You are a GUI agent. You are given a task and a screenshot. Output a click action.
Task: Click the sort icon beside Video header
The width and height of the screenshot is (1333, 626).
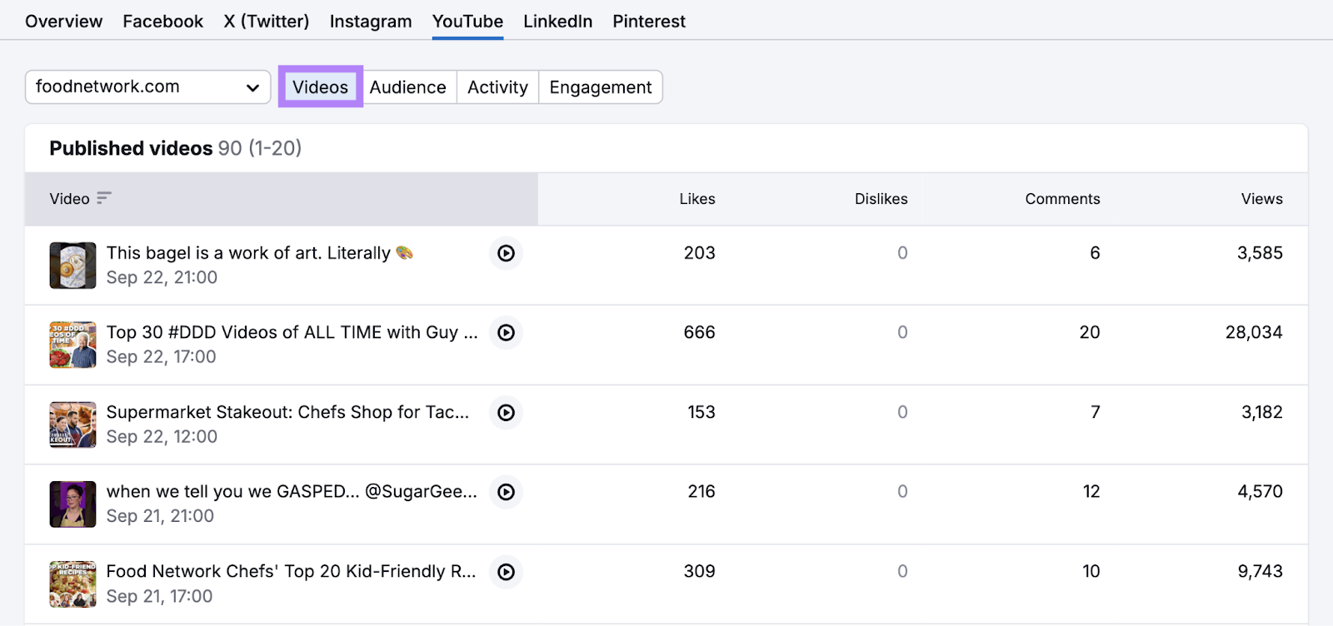(x=104, y=198)
